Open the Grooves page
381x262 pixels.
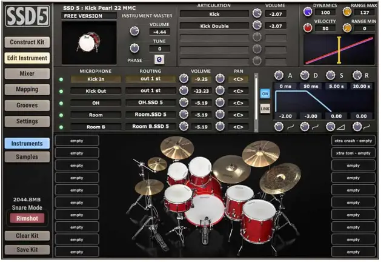click(27, 106)
